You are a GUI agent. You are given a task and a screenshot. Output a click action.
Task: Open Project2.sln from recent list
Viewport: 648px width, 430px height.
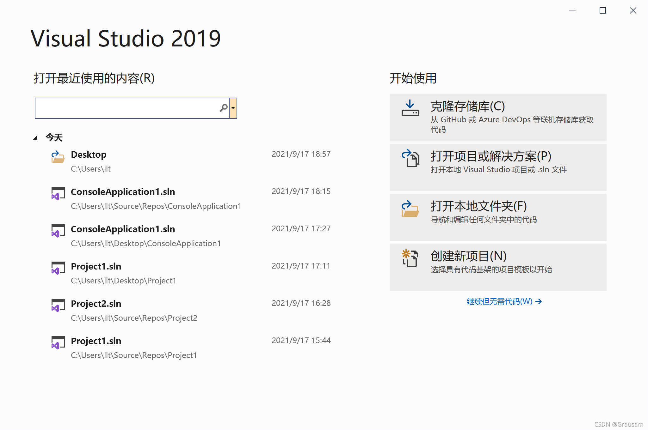click(191, 311)
